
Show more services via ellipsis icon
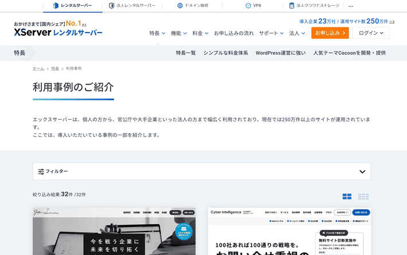(x=351, y=6)
